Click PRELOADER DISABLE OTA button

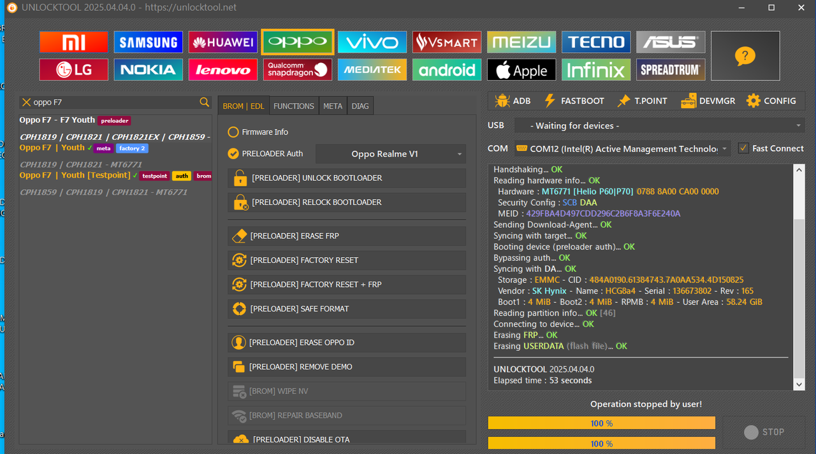tap(347, 438)
